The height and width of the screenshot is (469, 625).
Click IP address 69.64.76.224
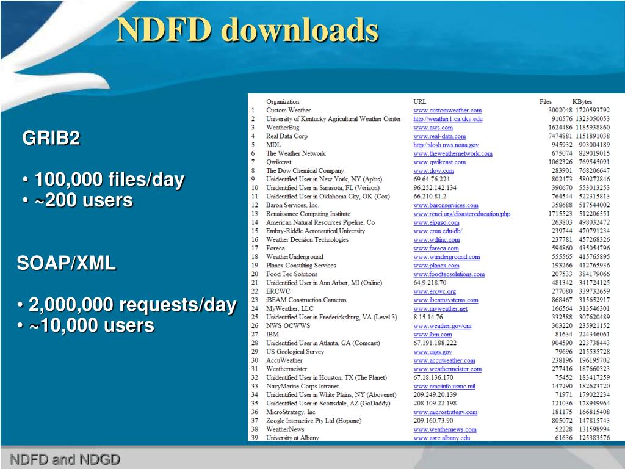432,180
